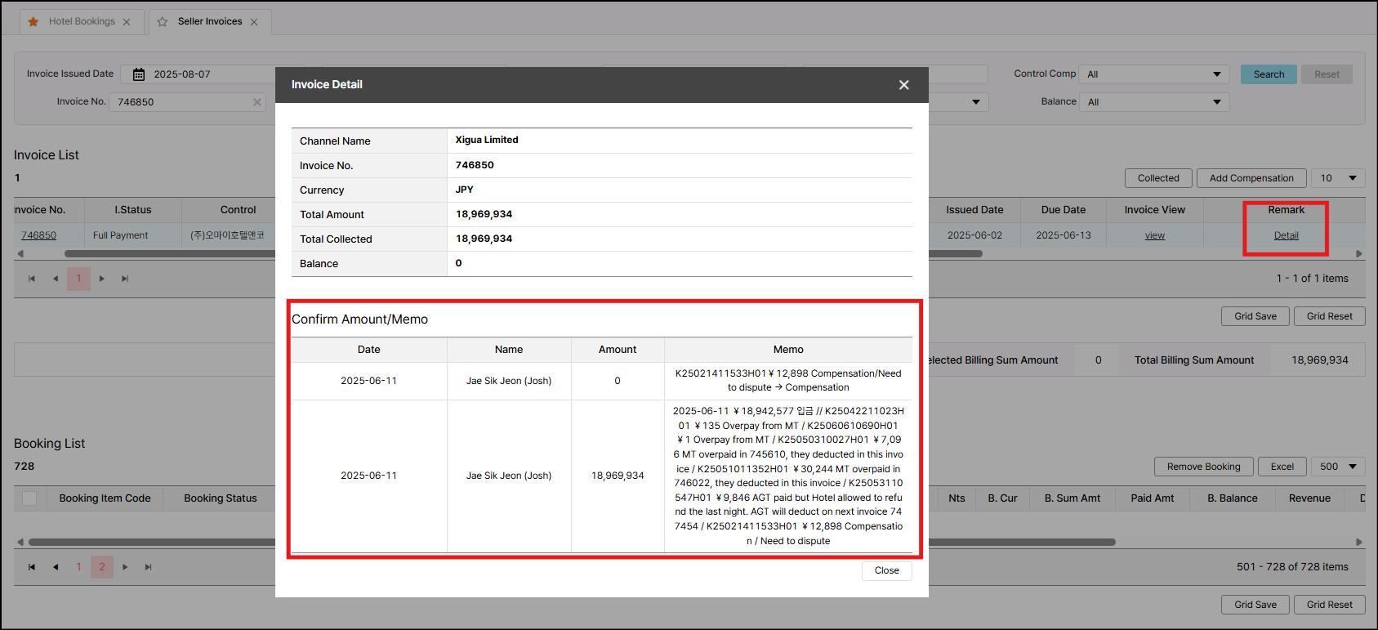Jump to first page of Booking List
This screenshot has height=630, width=1378.
click(x=32, y=567)
